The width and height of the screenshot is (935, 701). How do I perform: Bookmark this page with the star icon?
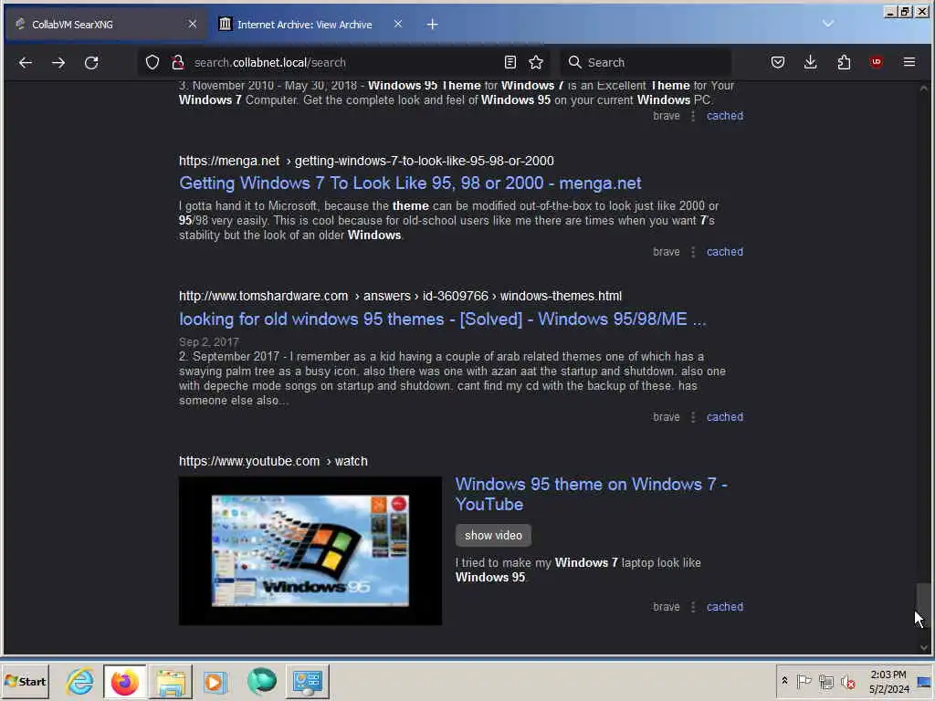click(x=536, y=63)
